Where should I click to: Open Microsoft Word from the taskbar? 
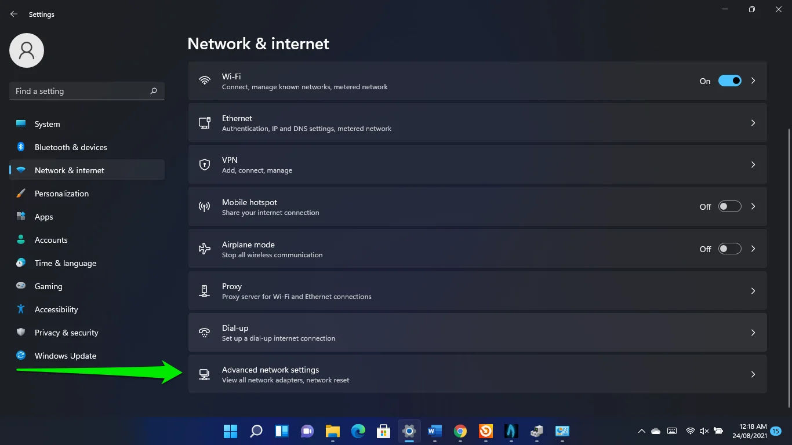(435, 431)
